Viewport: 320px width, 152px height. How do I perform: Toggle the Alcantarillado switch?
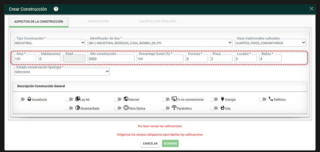[x=69, y=108]
